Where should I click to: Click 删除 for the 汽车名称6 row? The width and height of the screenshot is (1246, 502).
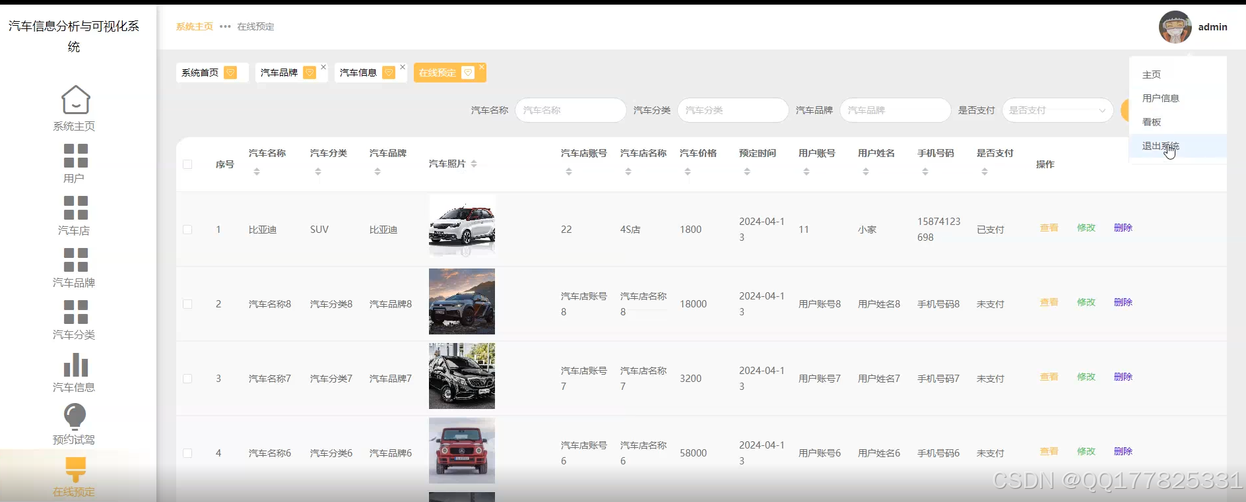coord(1123,451)
